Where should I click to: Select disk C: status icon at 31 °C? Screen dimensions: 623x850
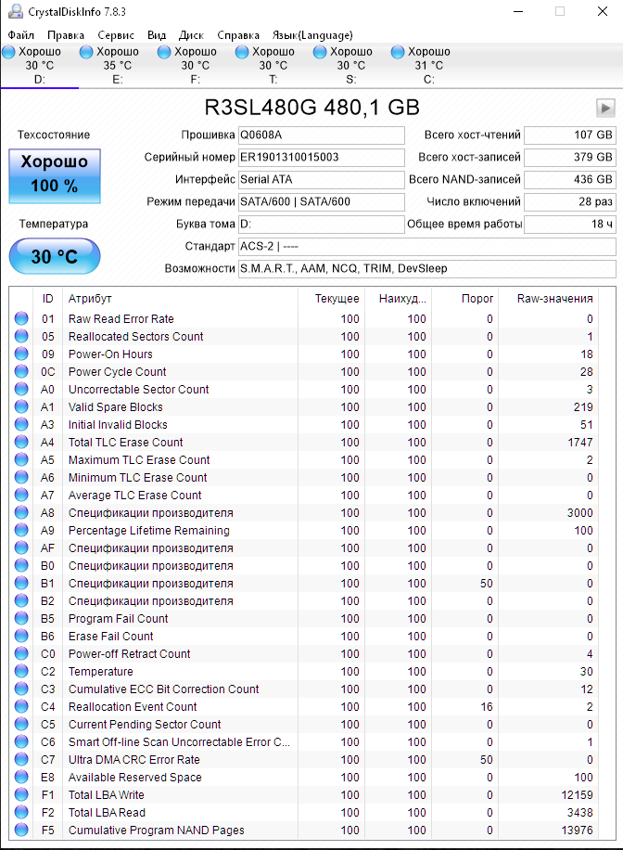(398, 52)
